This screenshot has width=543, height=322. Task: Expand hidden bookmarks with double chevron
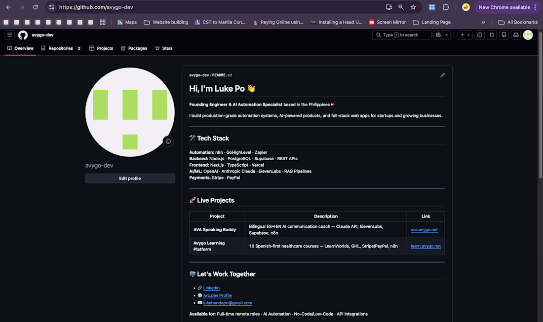[483, 22]
